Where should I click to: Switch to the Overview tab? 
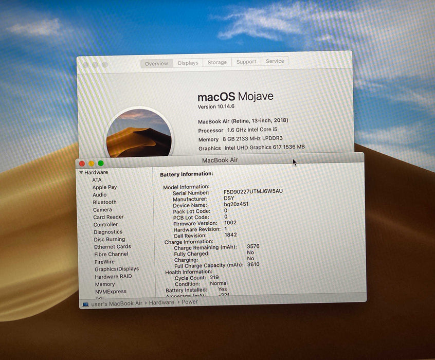[x=156, y=64]
